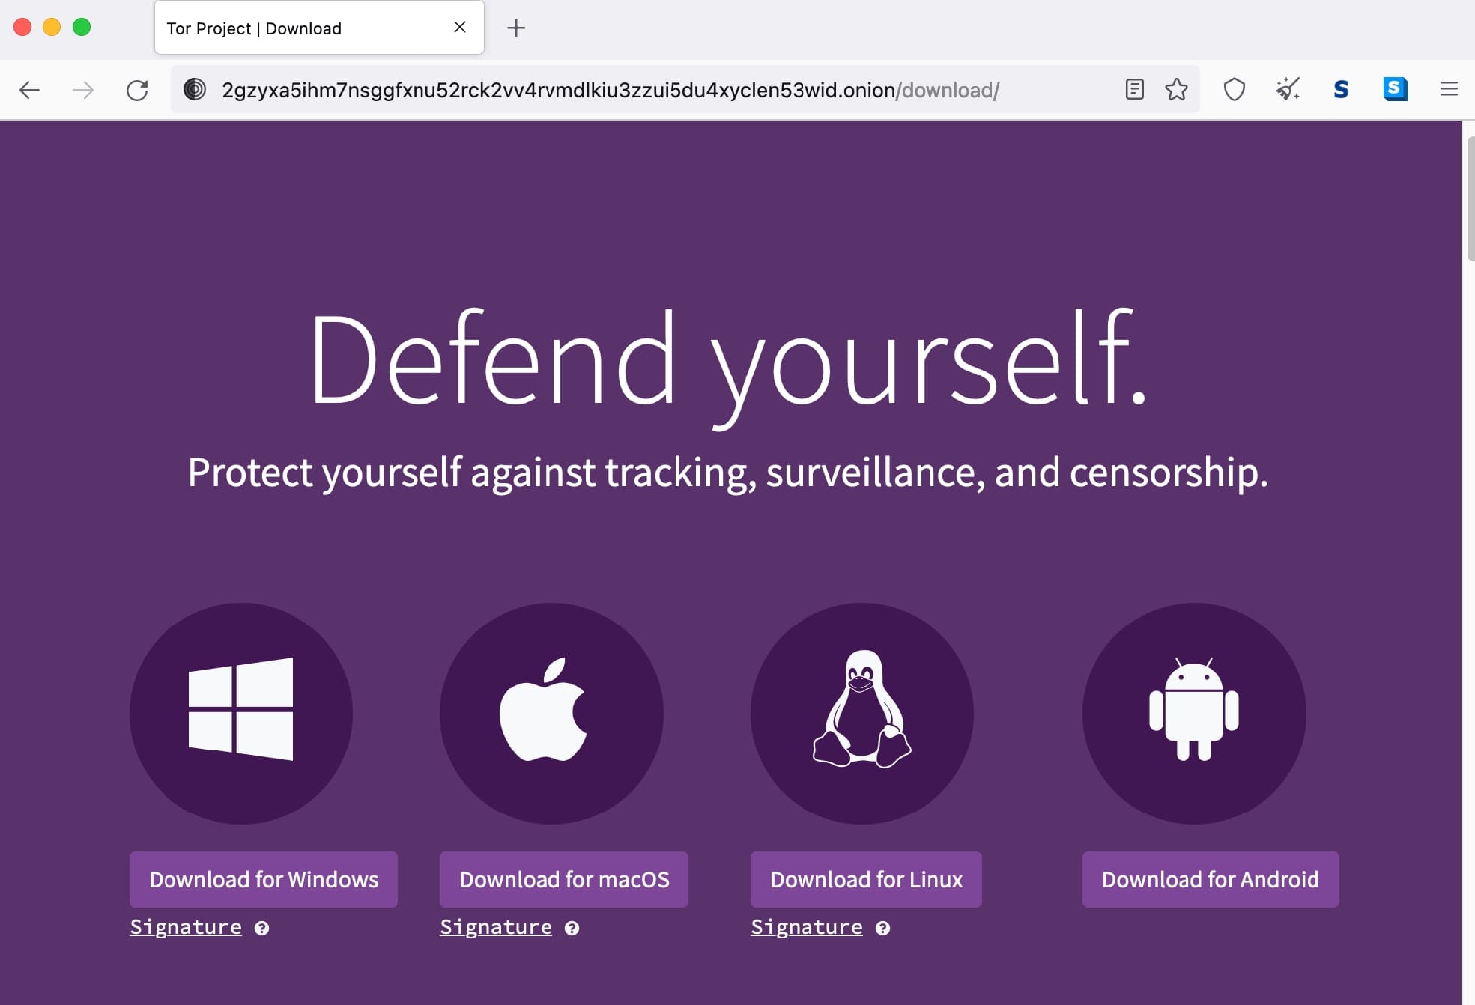Go back to previous page

pos(30,90)
